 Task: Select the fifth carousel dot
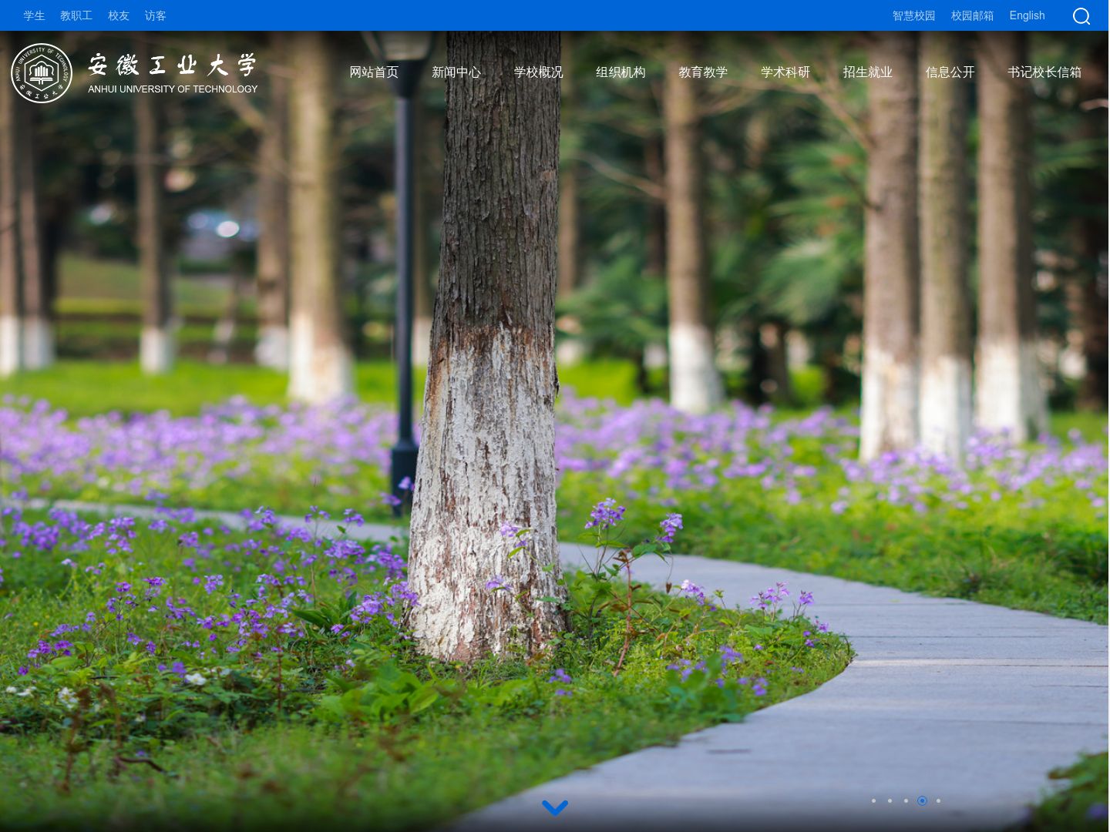point(938,800)
